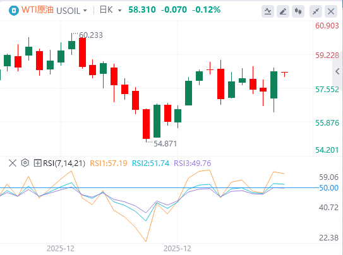This screenshot has width=343, height=255.
Task: Click the 50.00 RSI level line label
Action: tap(328, 187)
